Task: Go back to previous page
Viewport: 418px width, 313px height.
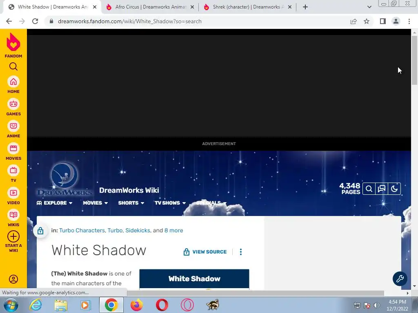Action: [x=9, y=21]
